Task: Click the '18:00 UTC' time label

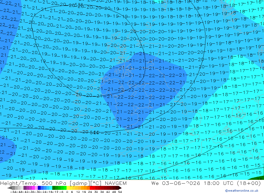Action: click(x=219, y=183)
